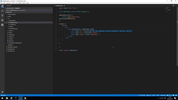Open the notifications bell in status bar
This screenshot has width=178, height=100.
pyautogui.click(x=176, y=95)
